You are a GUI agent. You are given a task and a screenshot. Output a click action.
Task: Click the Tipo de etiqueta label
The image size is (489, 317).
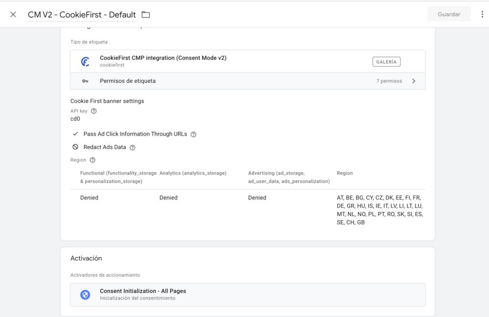pyautogui.click(x=89, y=42)
